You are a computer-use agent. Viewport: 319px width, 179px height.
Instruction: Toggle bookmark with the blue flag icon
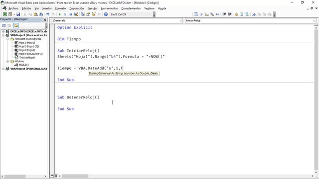254,14
